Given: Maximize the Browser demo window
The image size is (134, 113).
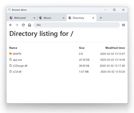Looking at the screenshot, I should 114,10.
